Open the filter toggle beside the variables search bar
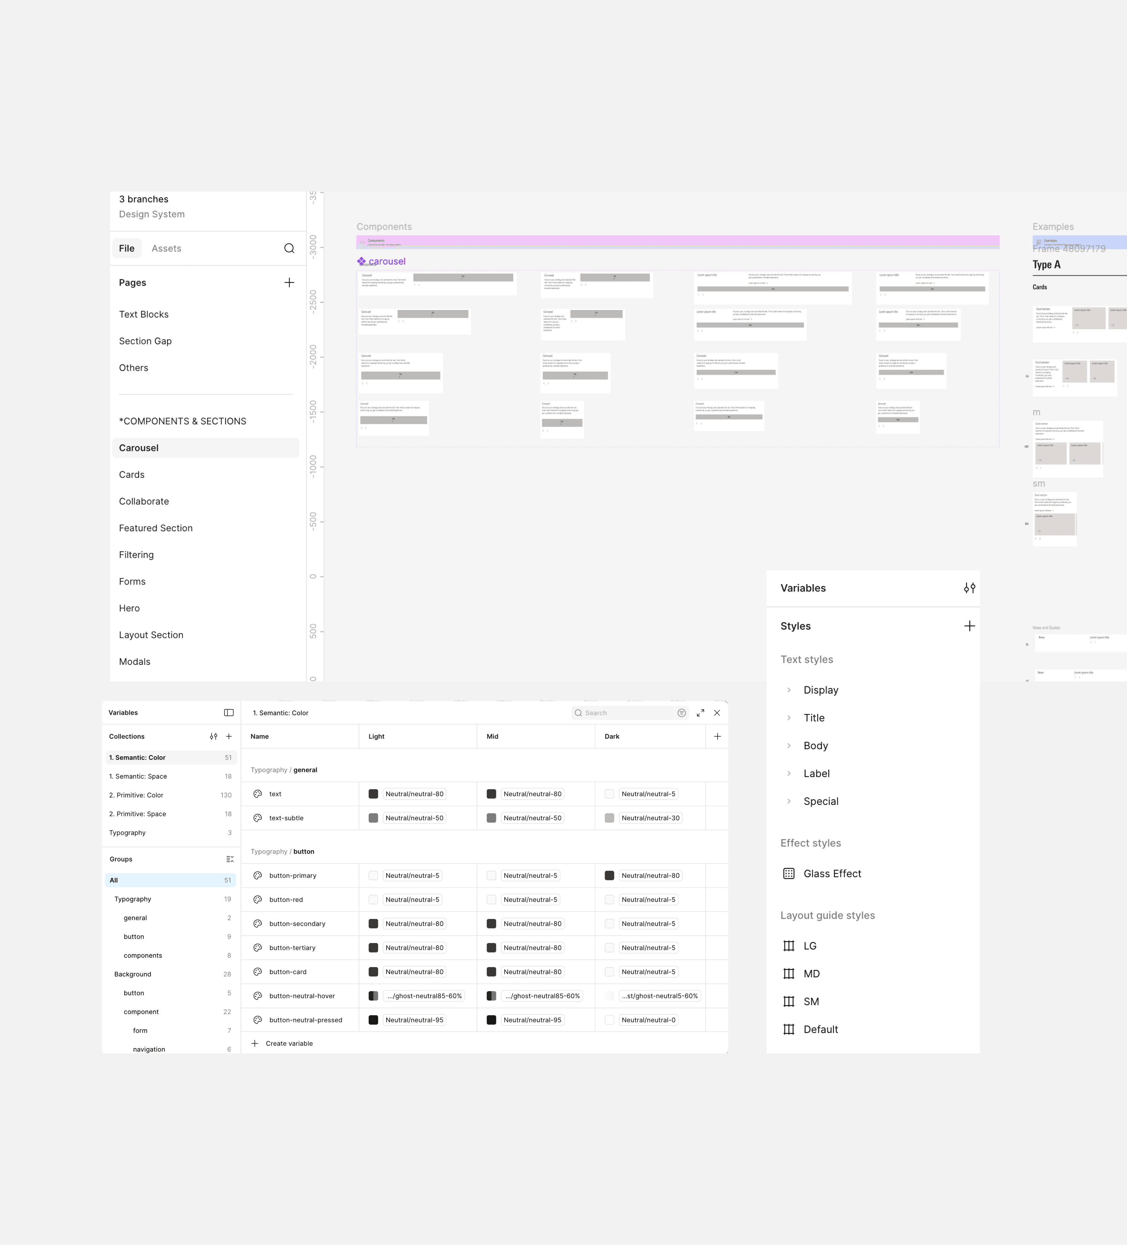The height and width of the screenshot is (1245, 1127). [x=681, y=713]
